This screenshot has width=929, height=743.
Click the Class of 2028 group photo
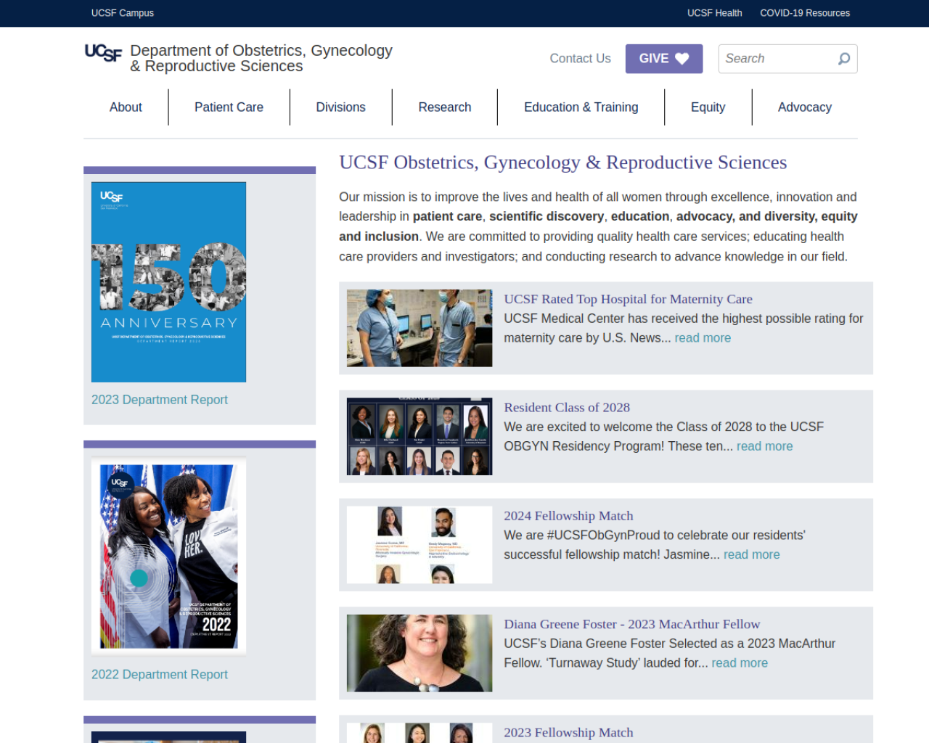[x=420, y=437]
